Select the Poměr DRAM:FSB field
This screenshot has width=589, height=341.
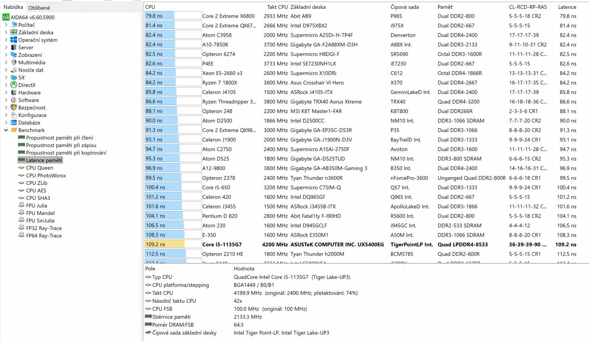173,325
